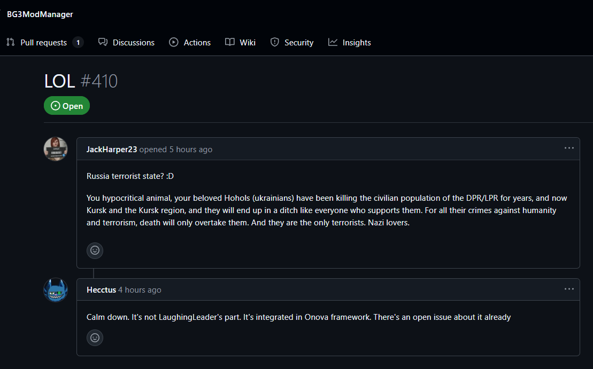Open Hecctus's username link

click(102, 290)
